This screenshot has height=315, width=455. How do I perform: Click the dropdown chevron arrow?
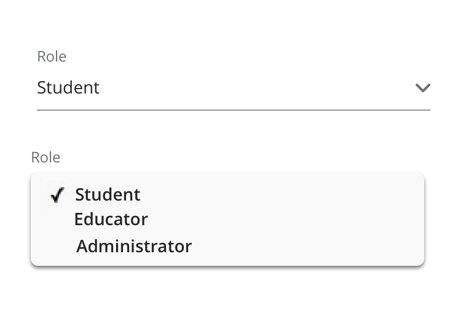click(x=422, y=88)
